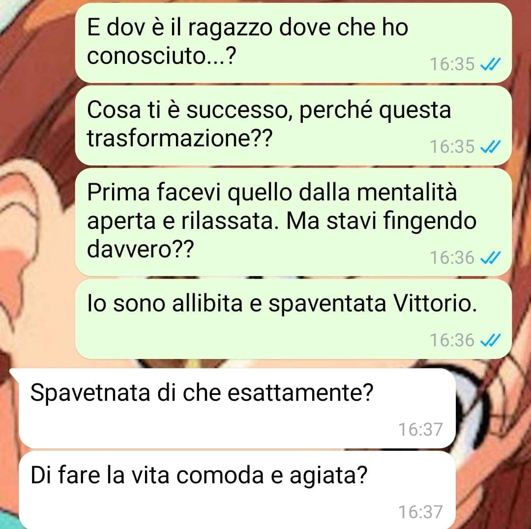This screenshot has width=531, height=529.
Task: Select message 'Prima facevi quello dalla mentalità'
Action: (293, 222)
